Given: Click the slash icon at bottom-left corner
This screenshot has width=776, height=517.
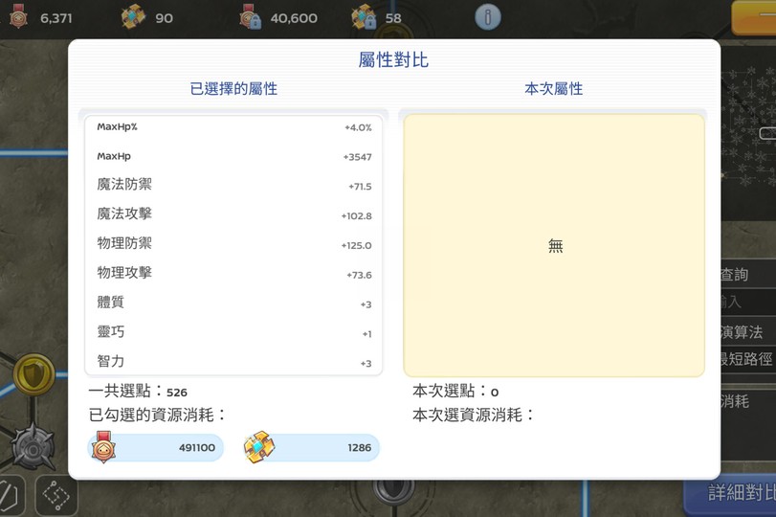Looking at the screenshot, I should (x=10, y=496).
